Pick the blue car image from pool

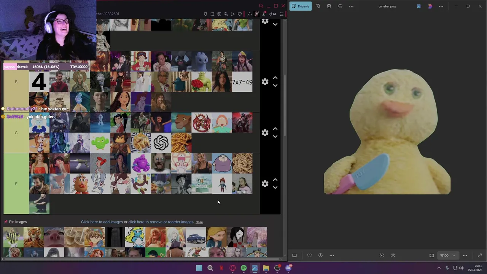click(196, 237)
